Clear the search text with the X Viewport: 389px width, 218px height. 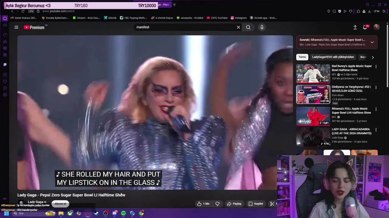tap(239, 27)
